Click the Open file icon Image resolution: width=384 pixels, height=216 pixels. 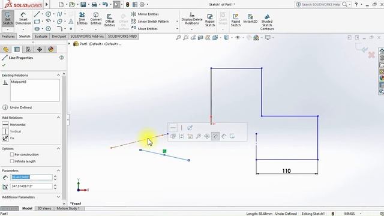[x=72, y=4]
